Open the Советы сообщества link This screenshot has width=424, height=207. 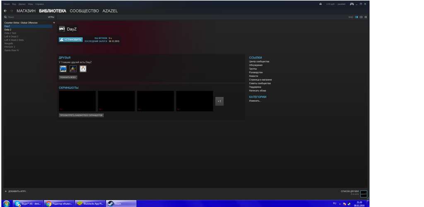[x=260, y=83]
